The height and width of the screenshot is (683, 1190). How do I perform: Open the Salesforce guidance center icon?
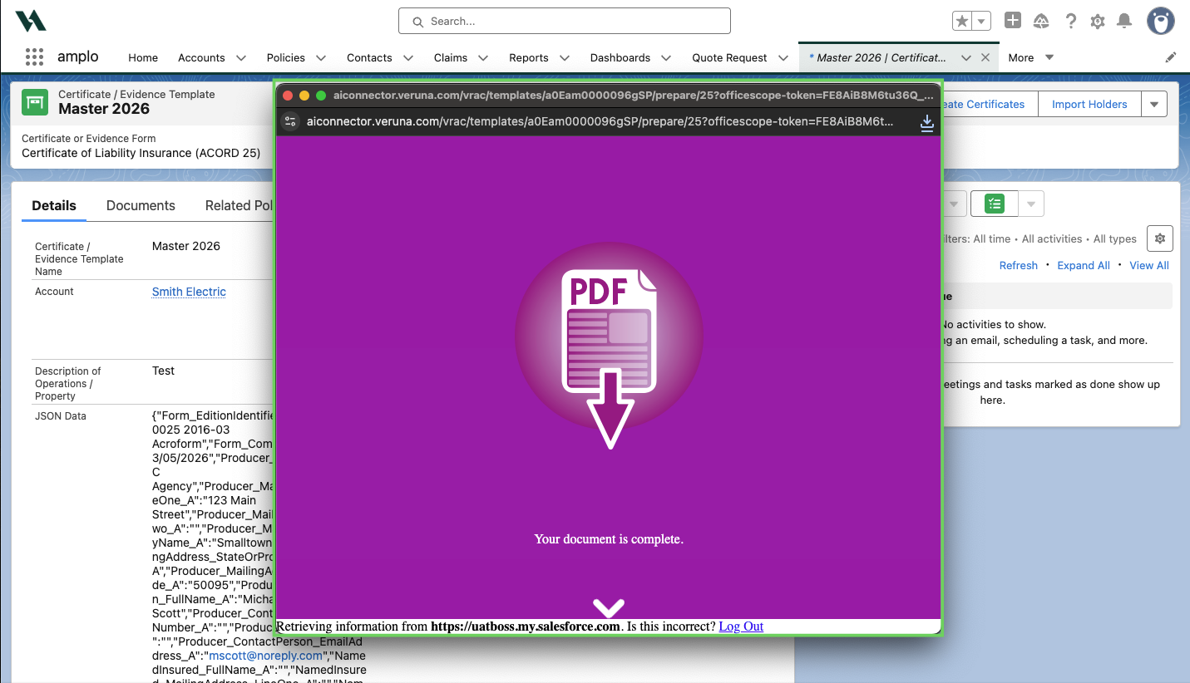click(1041, 22)
